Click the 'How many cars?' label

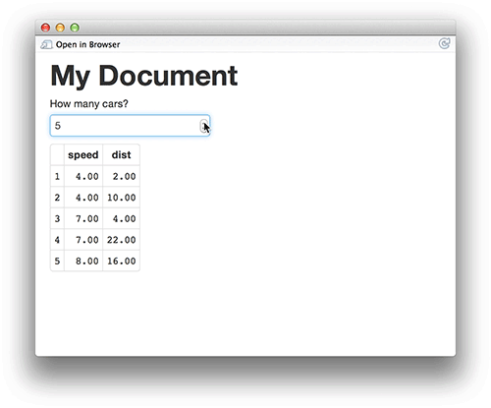pos(88,104)
